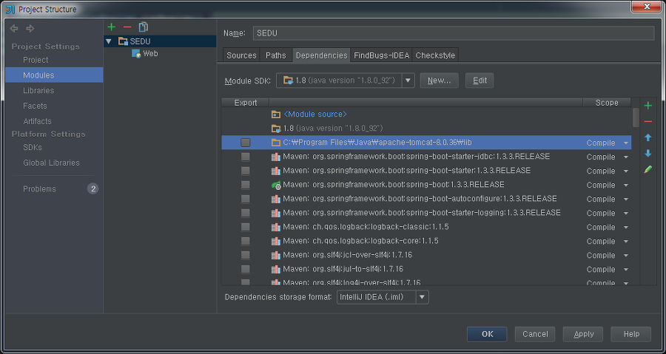This screenshot has width=666, height=354.
Task: Click logback-core library icon
Action: pos(276,241)
